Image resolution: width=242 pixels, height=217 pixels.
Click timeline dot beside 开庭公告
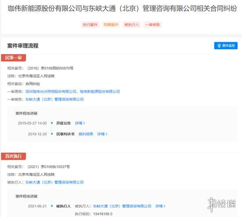click(x=52, y=123)
